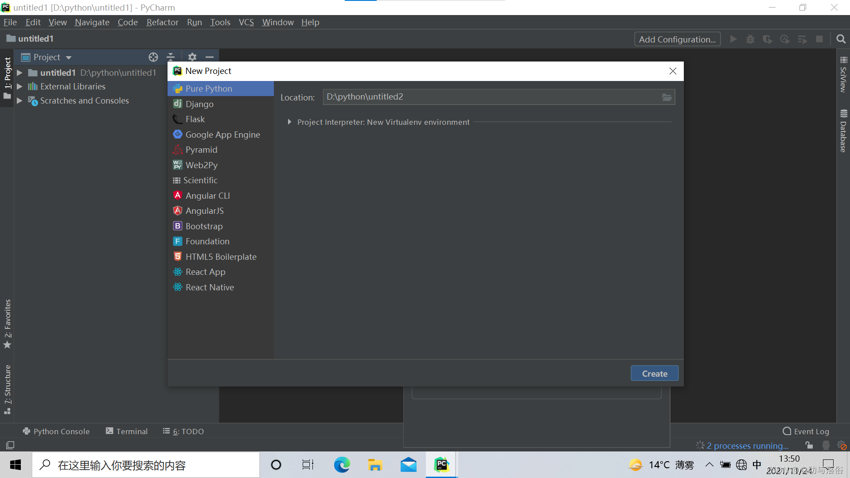Toggle tool window quick-access icon in status bar

(x=10, y=445)
